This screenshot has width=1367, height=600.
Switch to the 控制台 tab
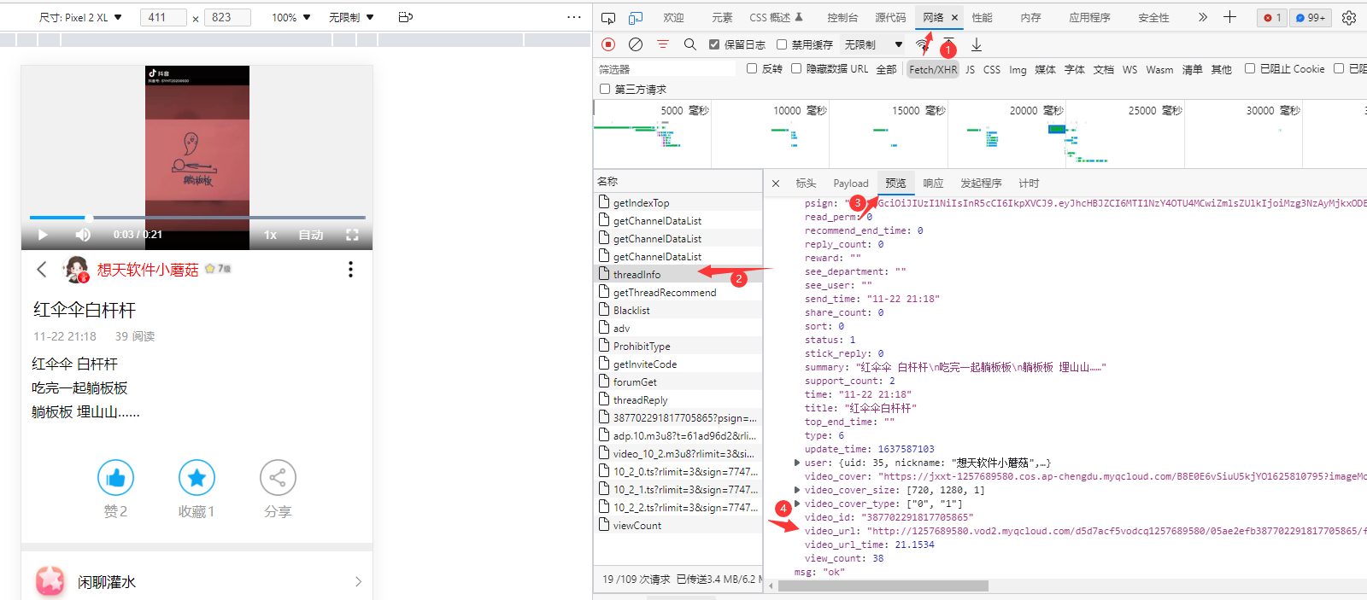coord(842,17)
